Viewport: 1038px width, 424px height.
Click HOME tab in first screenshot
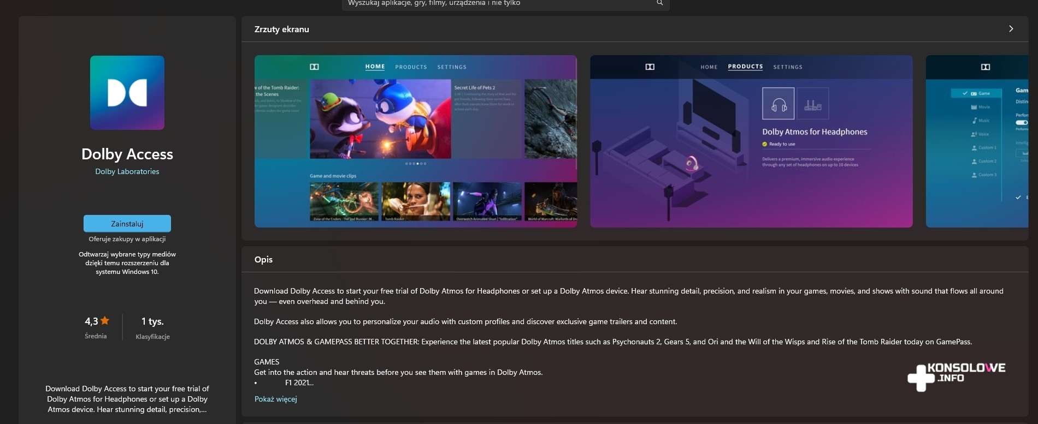pos(375,67)
